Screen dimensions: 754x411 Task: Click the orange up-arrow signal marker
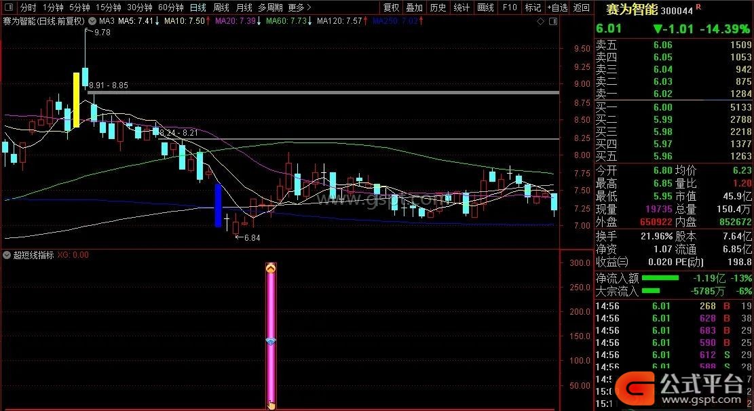pyautogui.click(x=271, y=268)
